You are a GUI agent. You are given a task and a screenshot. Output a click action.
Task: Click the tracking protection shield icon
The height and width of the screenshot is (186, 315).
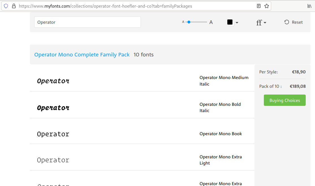pos(6,6)
